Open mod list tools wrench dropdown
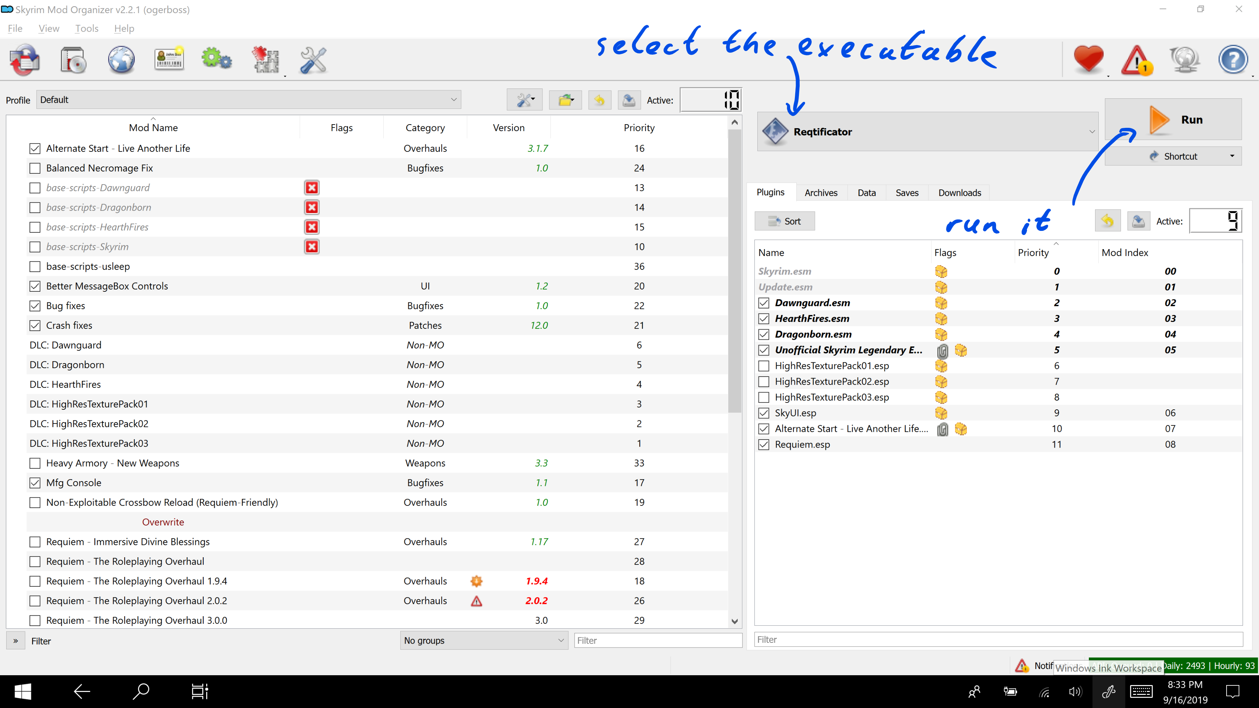This screenshot has height=708, width=1259. tap(525, 100)
